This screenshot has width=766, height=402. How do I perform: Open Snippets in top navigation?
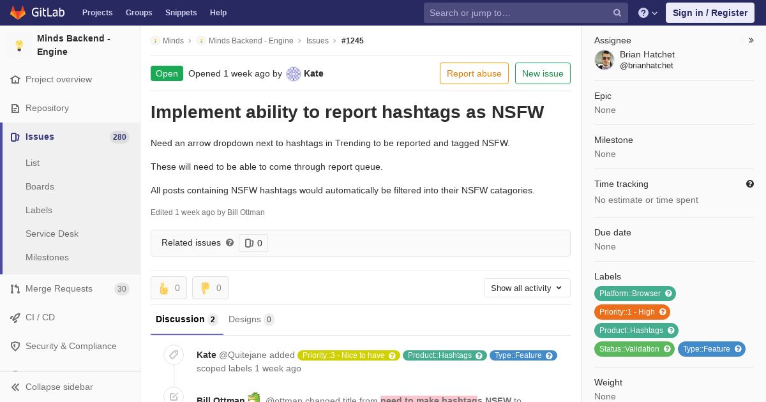pyautogui.click(x=181, y=13)
